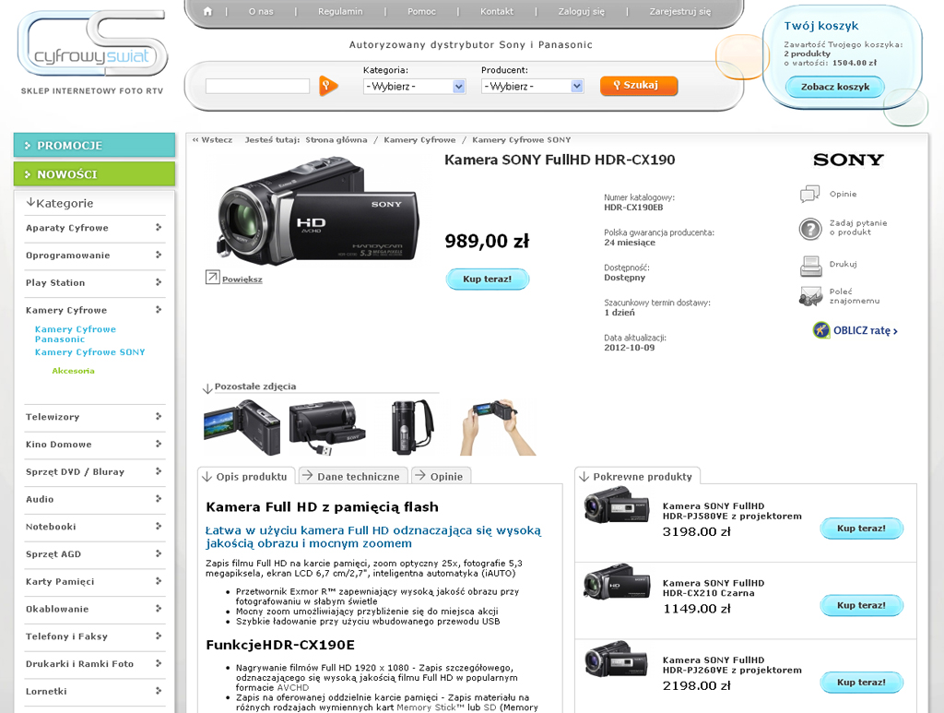Screen dimensions: 944x713
Task: Click the printer Drukuj icon
Action: (810, 266)
